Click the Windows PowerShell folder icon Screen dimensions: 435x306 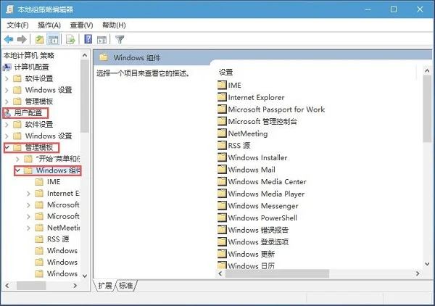point(222,218)
